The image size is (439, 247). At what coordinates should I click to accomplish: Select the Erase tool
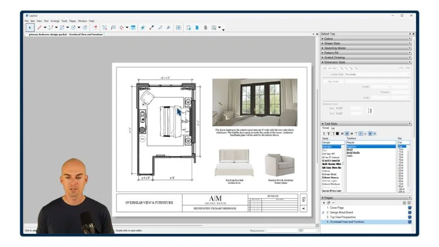tap(143, 27)
